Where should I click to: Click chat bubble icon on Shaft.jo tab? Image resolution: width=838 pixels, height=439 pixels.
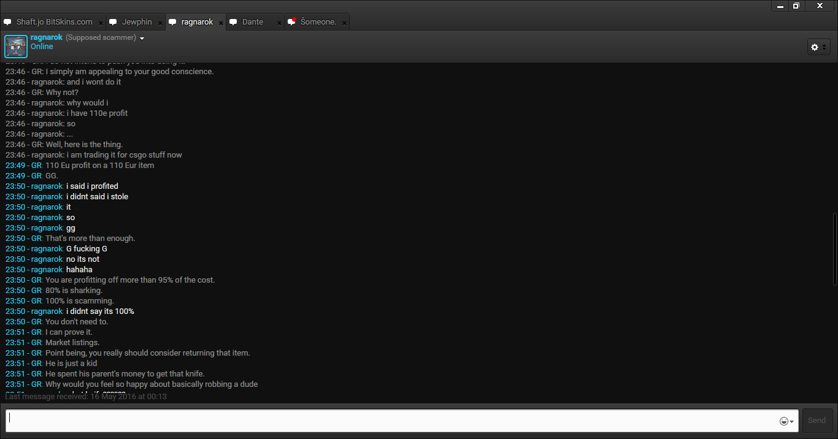[x=7, y=22]
